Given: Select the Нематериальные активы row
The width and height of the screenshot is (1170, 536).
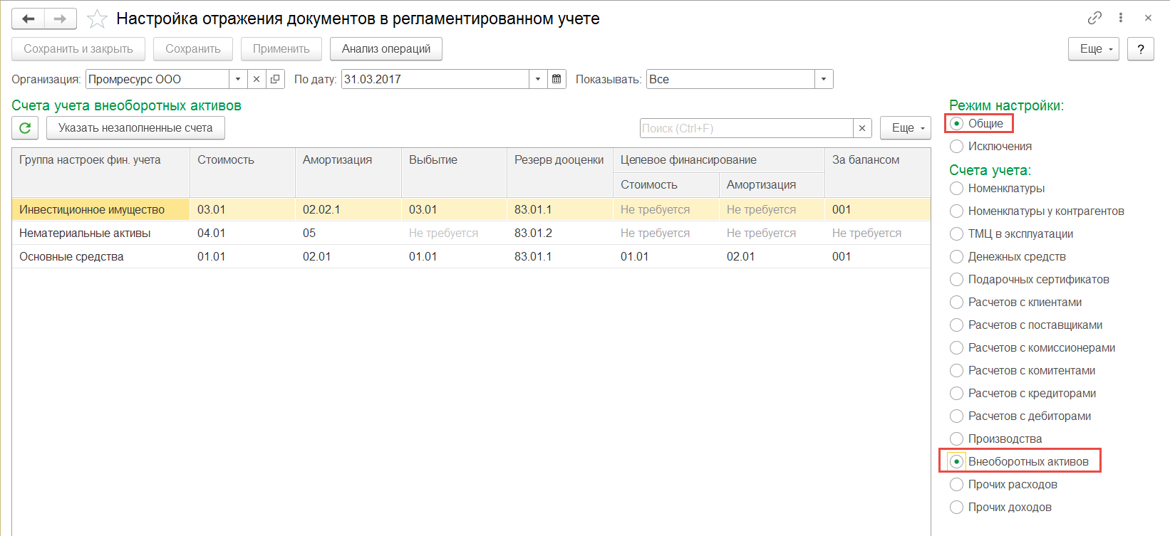Looking at the screenshot, I should [x=471, y=233].
